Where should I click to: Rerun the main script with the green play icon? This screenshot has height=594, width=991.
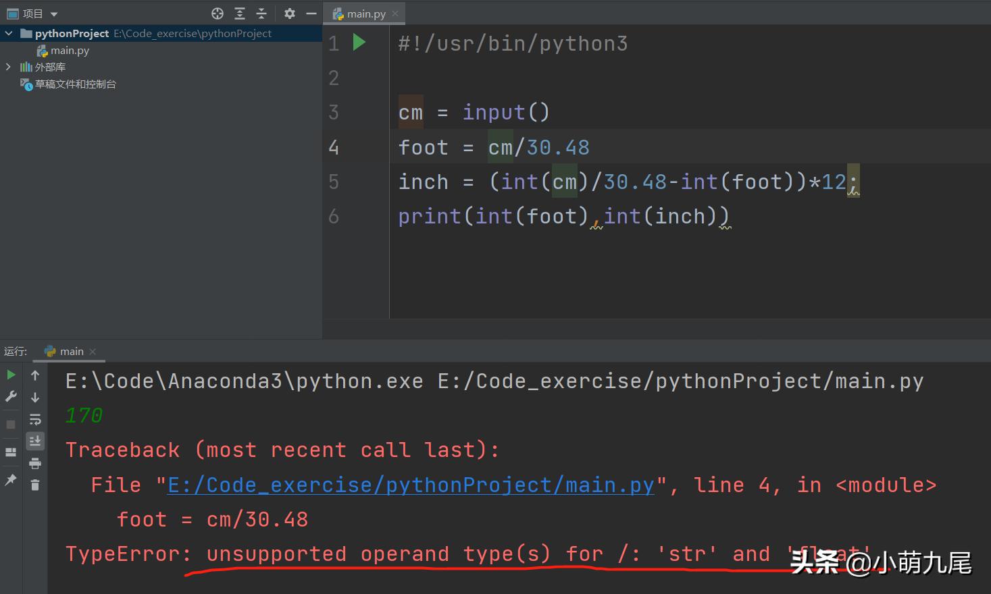(11, 375)
